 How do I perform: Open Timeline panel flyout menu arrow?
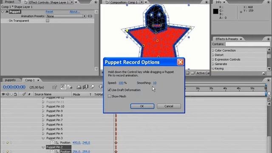268,80
